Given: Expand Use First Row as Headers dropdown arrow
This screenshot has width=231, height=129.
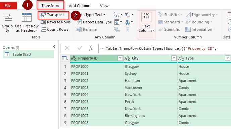Looking at the screenshot, I should pos(37,30).
